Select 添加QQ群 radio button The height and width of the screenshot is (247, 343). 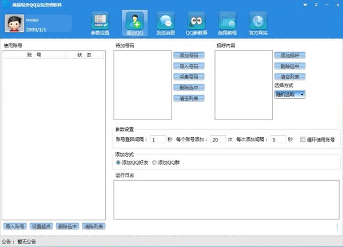pyautogui.click(x=154, y=162)
